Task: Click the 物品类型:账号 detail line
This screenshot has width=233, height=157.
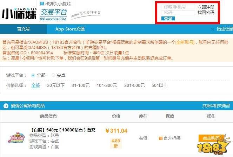Action: (44, 136)
